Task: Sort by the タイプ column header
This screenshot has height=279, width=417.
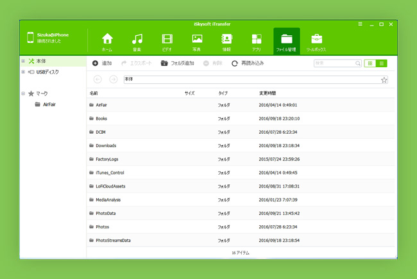Action: point(223,93)
